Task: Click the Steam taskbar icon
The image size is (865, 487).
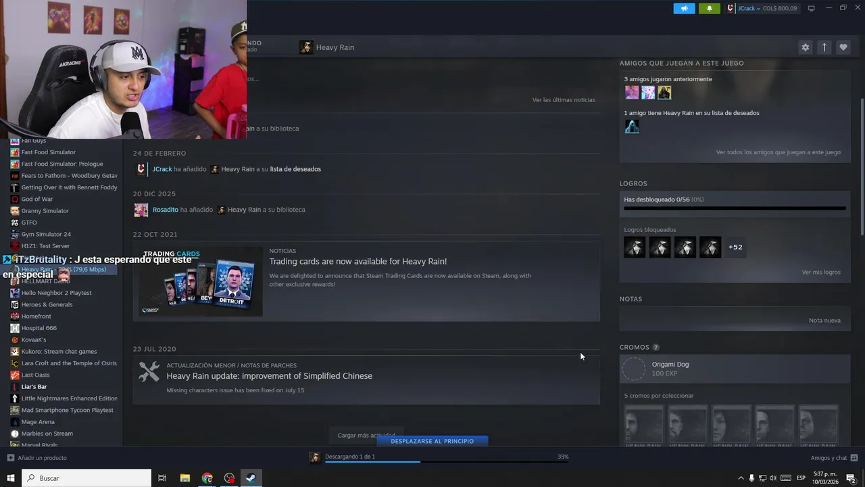Action: 251,478
